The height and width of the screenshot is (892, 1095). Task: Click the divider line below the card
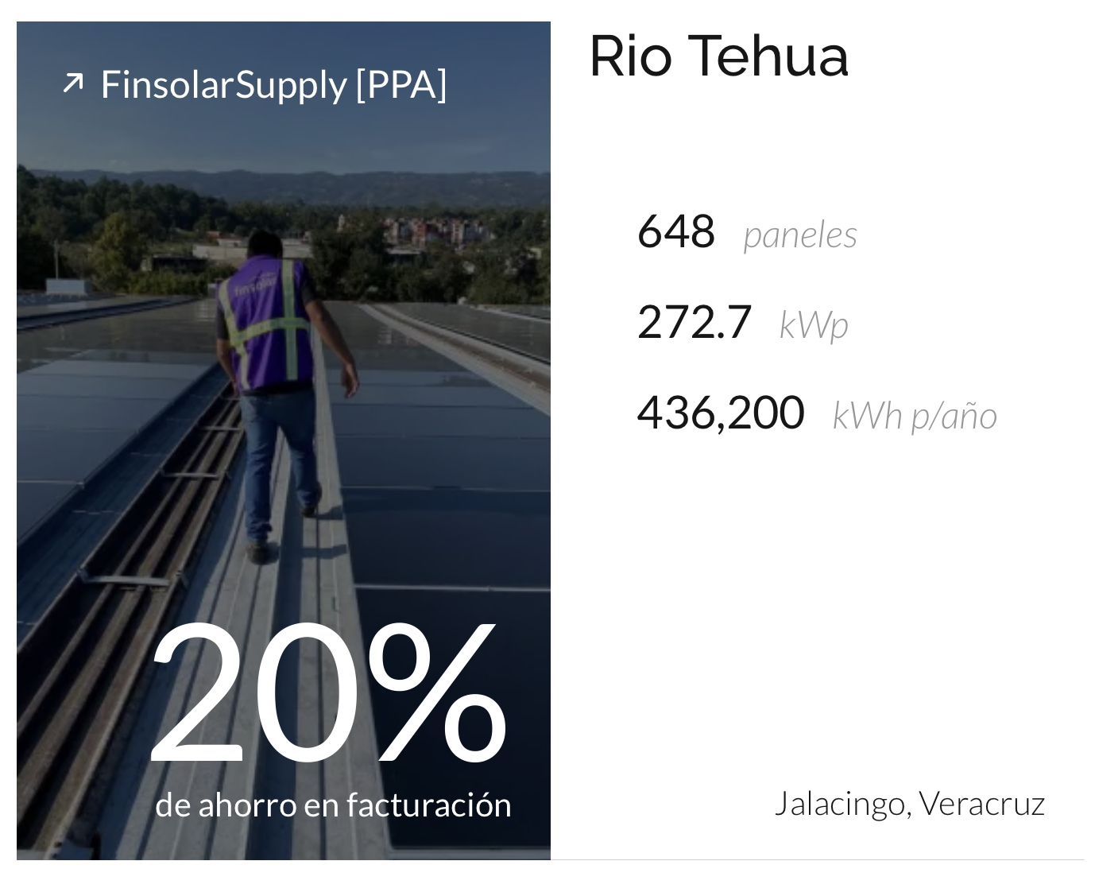point(817,859)
